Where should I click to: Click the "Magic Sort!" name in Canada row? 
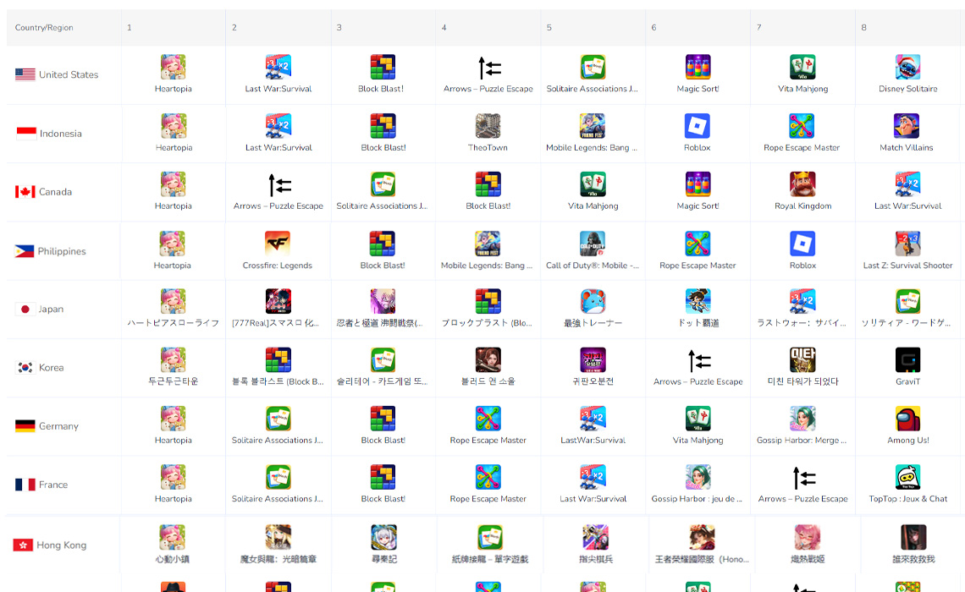coord(698,206)
